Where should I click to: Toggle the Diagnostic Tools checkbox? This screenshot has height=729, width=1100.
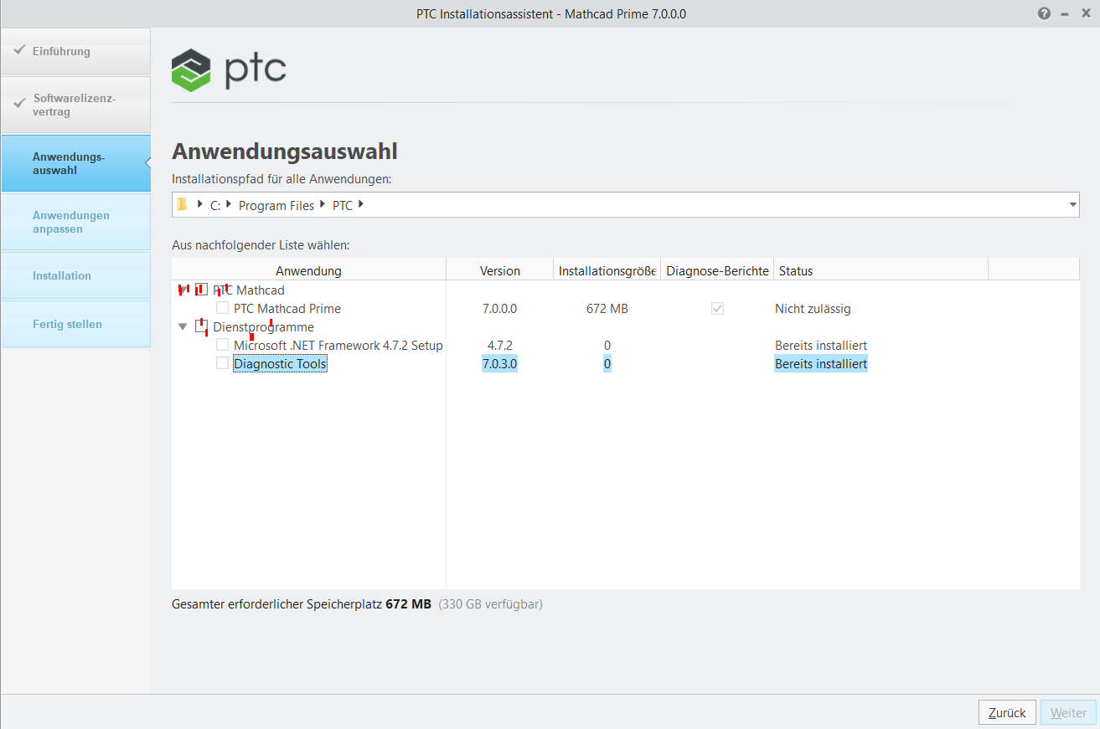pos(222,363)
